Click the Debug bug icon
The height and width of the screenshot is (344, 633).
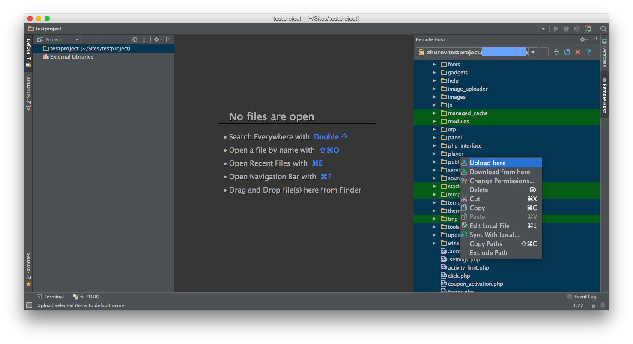(566, 29)
